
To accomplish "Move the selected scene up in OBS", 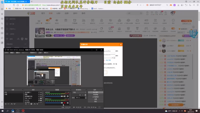I will click(x=12, y=104).
